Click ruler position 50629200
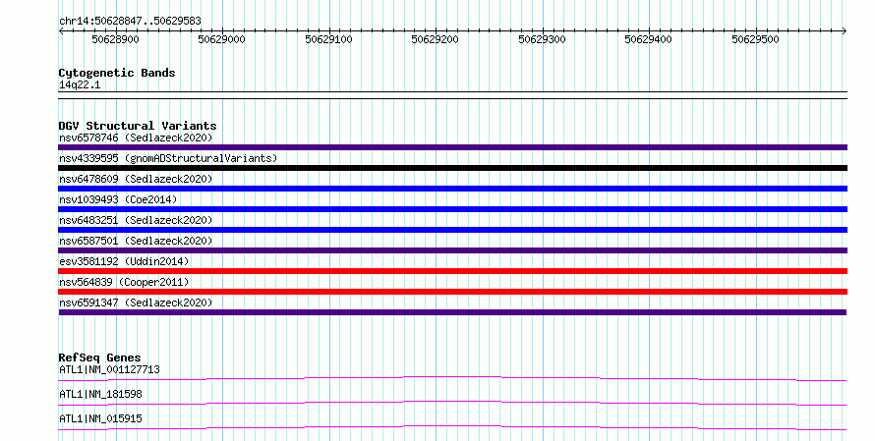The height and width of the screenshot is (441, 875). [x=436, y=39]
